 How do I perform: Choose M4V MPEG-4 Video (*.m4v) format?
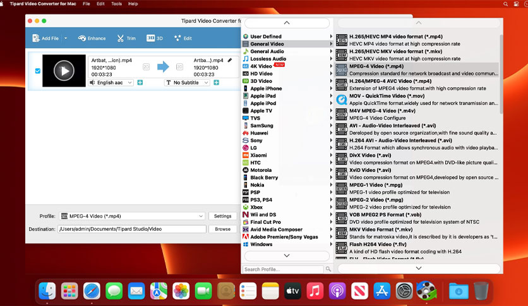click(417, 114)
